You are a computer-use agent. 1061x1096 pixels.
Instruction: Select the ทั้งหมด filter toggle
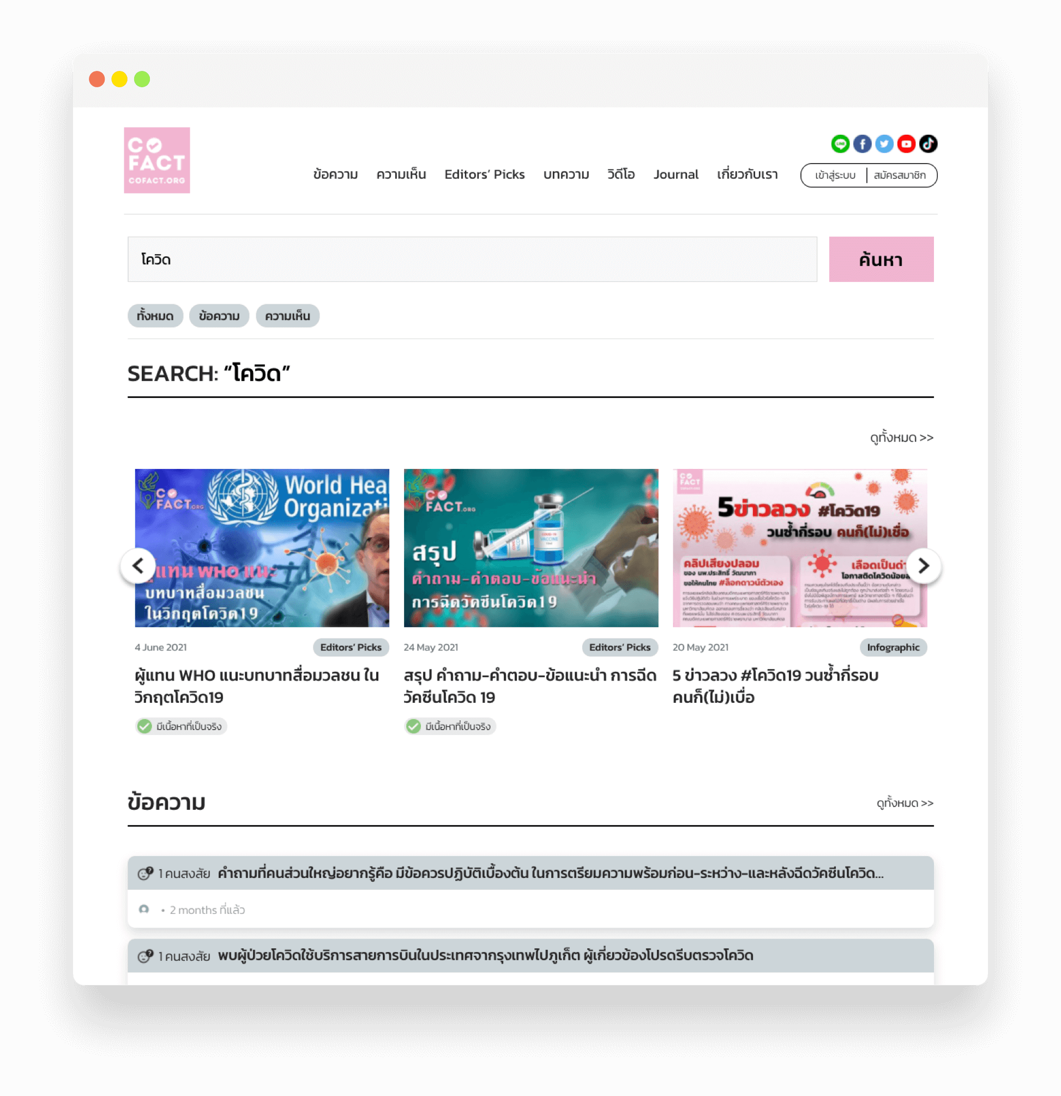(x=155, y=315)
